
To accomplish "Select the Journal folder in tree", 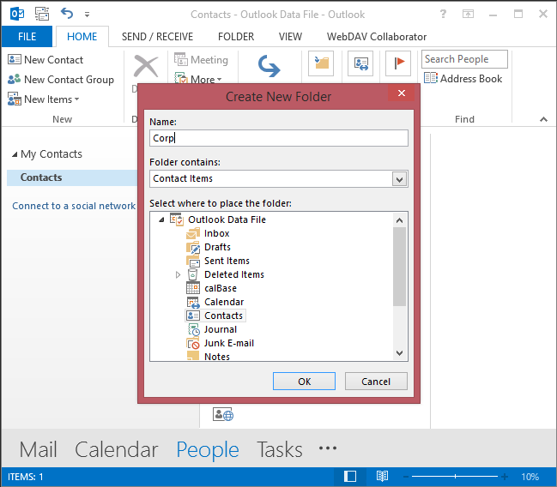I will [x=221, y=329].
